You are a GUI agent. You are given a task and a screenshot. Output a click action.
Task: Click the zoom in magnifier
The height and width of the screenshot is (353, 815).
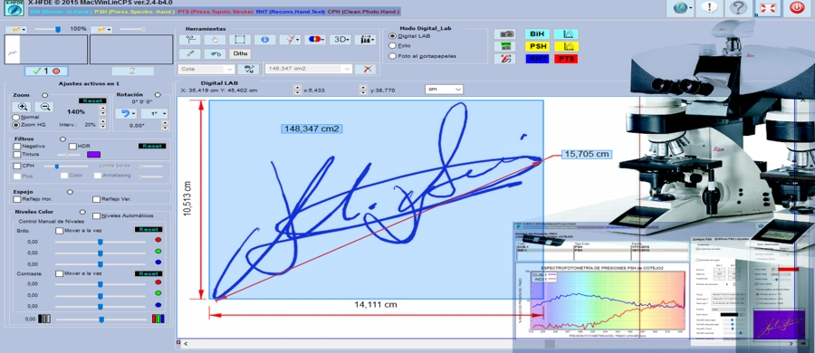(x=23, y=107)
